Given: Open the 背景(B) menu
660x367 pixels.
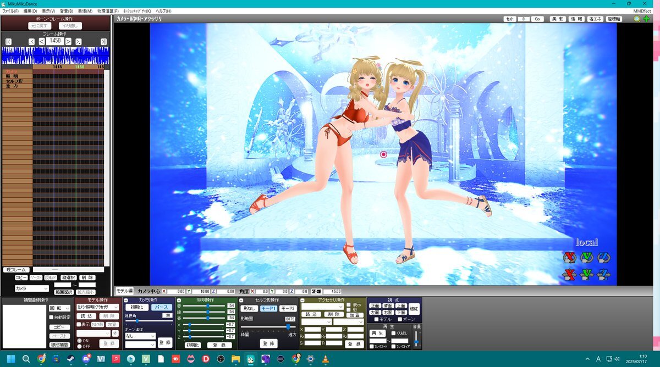Looking at the screenshot, I should (66, 11).
